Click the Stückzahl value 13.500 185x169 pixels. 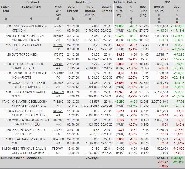click(6, 149)
